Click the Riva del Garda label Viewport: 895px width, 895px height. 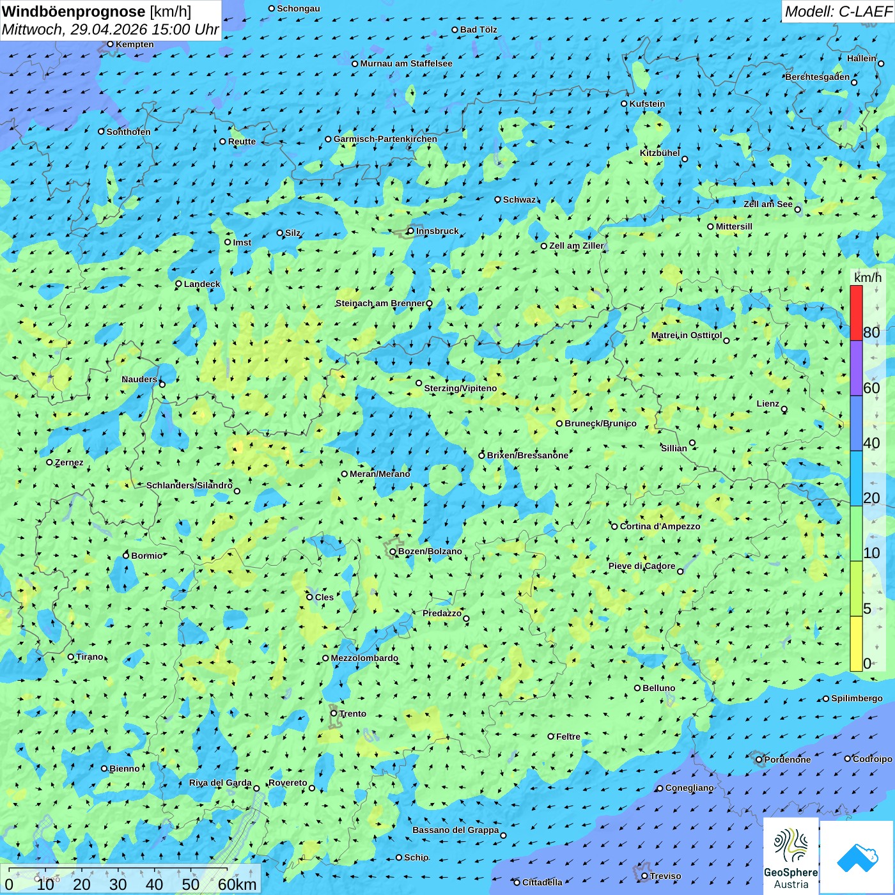point(221,782)
